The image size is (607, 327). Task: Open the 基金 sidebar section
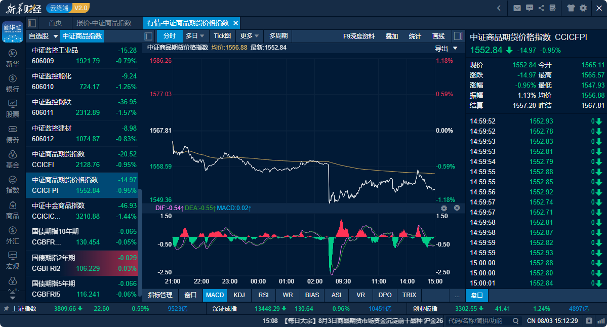pos(12,159)
